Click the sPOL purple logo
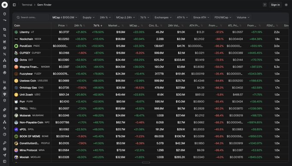Viewport: 292px width, 166px height. (x=16, y=130)
